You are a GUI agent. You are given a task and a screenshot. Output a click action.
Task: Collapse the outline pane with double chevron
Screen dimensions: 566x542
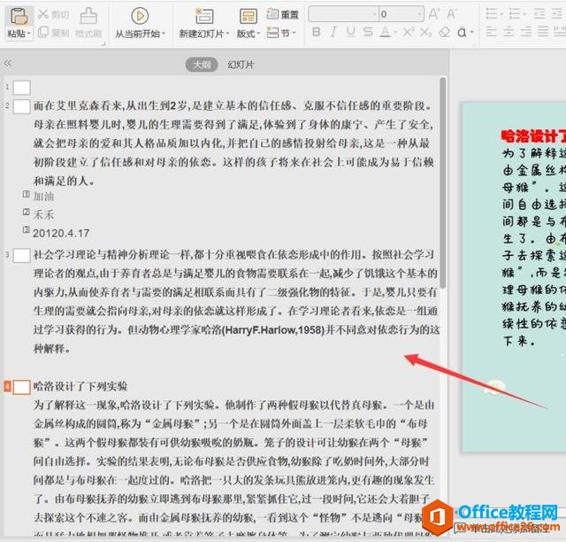8,64
